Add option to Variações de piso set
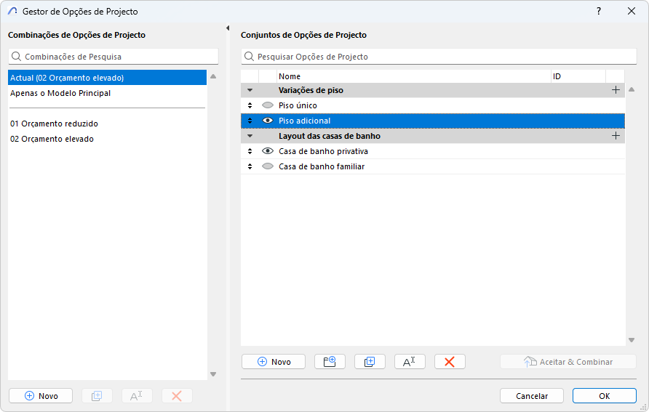Viewport: 649px width, 412px height. [616, 90]
